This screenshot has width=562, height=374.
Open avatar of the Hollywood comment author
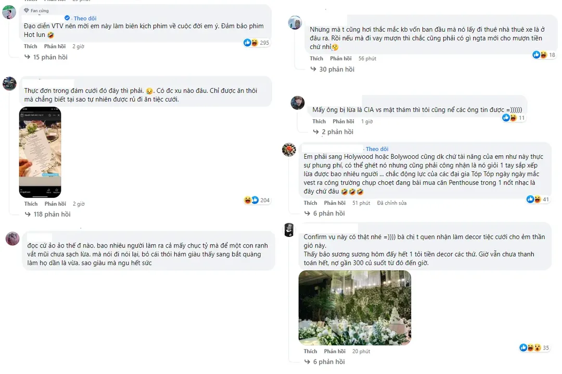289,150
